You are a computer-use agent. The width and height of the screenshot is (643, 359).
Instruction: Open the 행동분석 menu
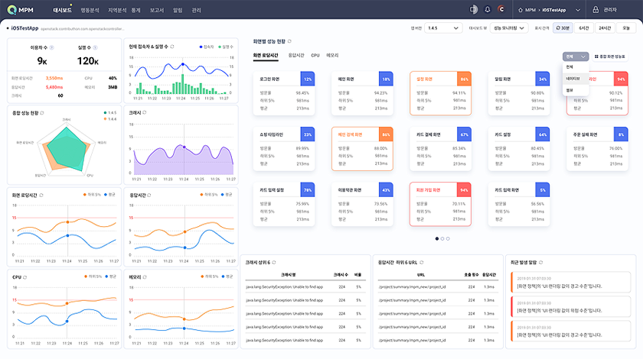click(90, 10)
